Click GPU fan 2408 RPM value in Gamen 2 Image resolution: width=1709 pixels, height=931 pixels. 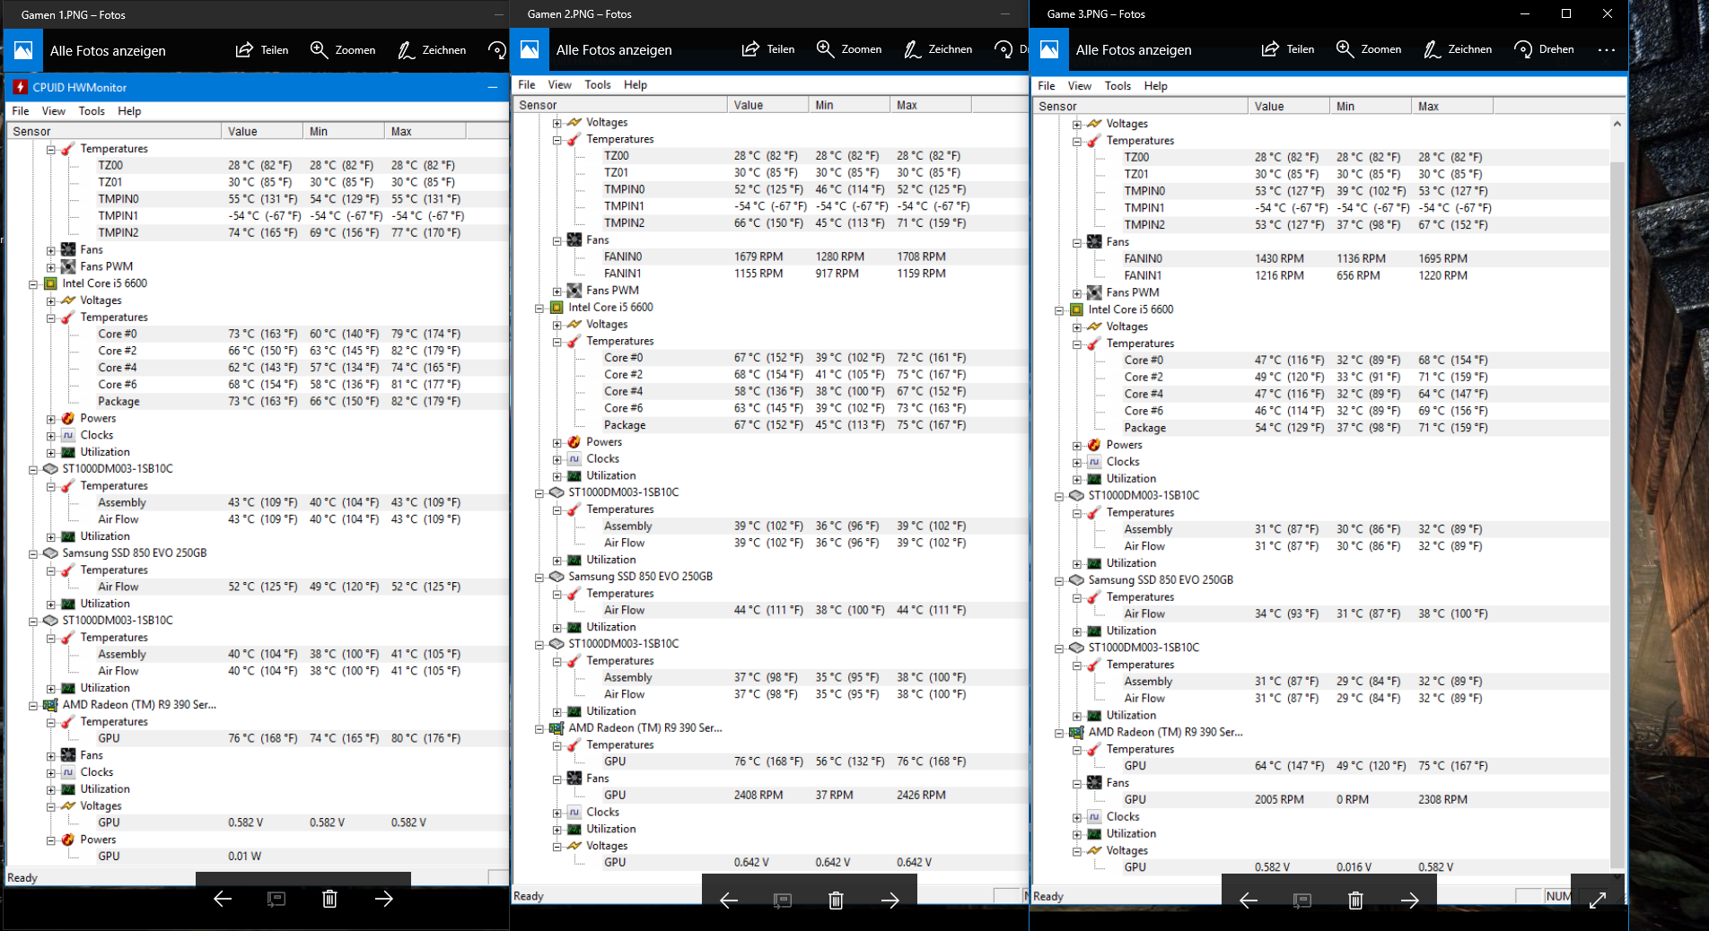[x=758, y=795]
